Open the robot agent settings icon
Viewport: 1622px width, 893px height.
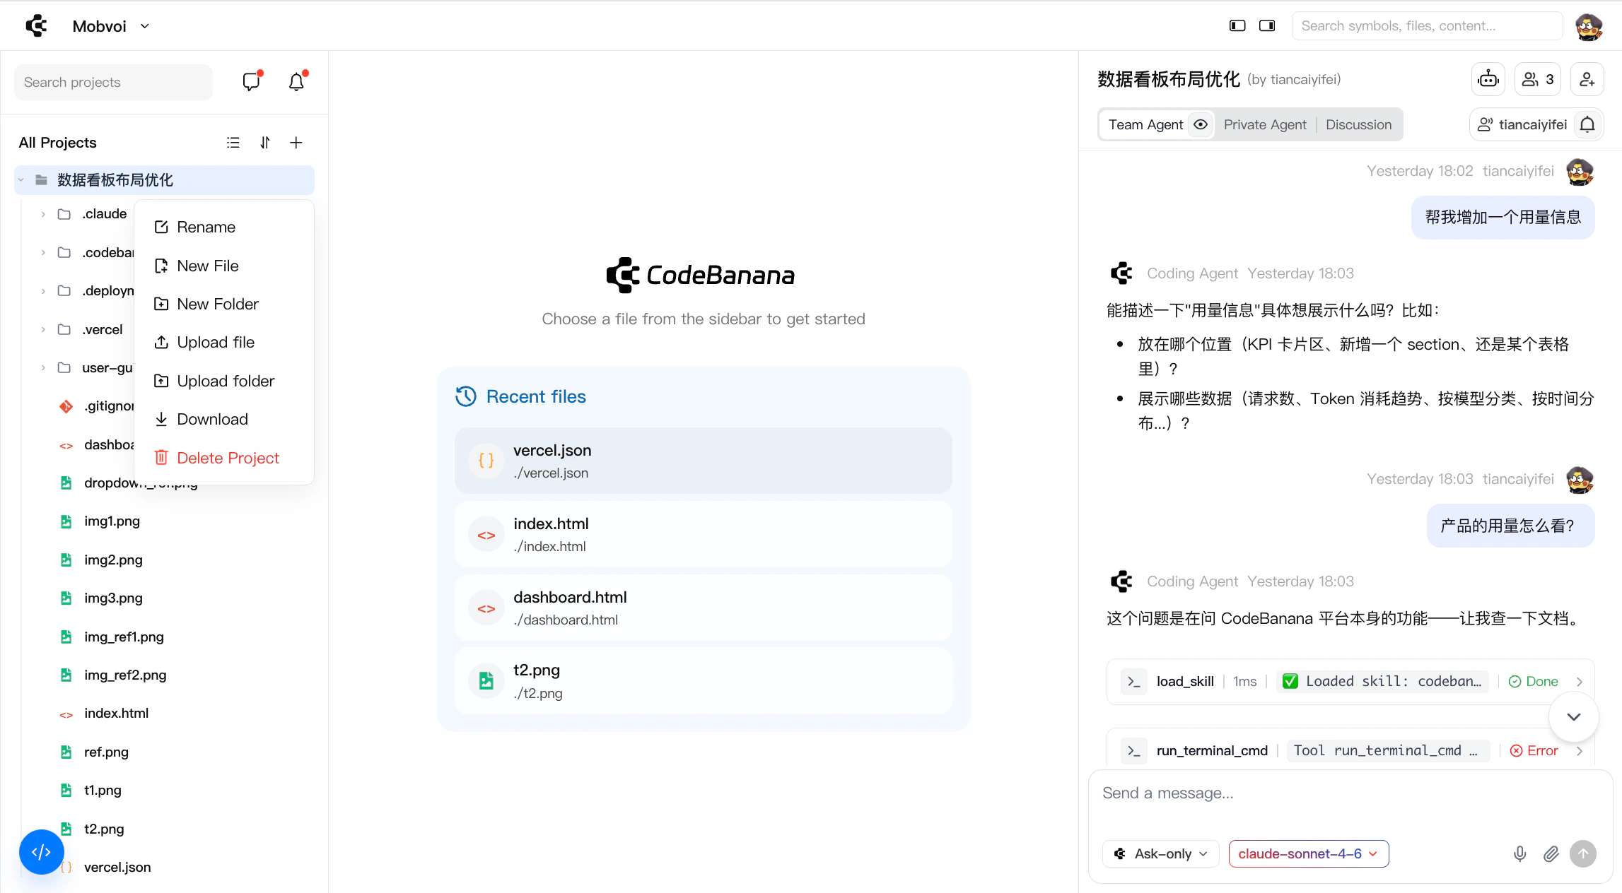(1488, 79)
